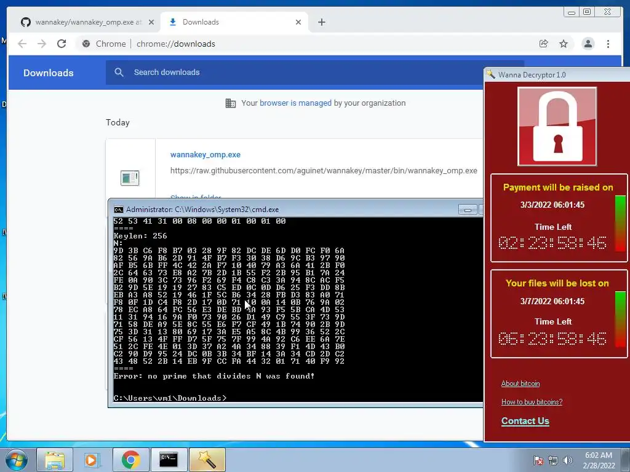Open the Chrome profile avatar

[x=588, y=44]
